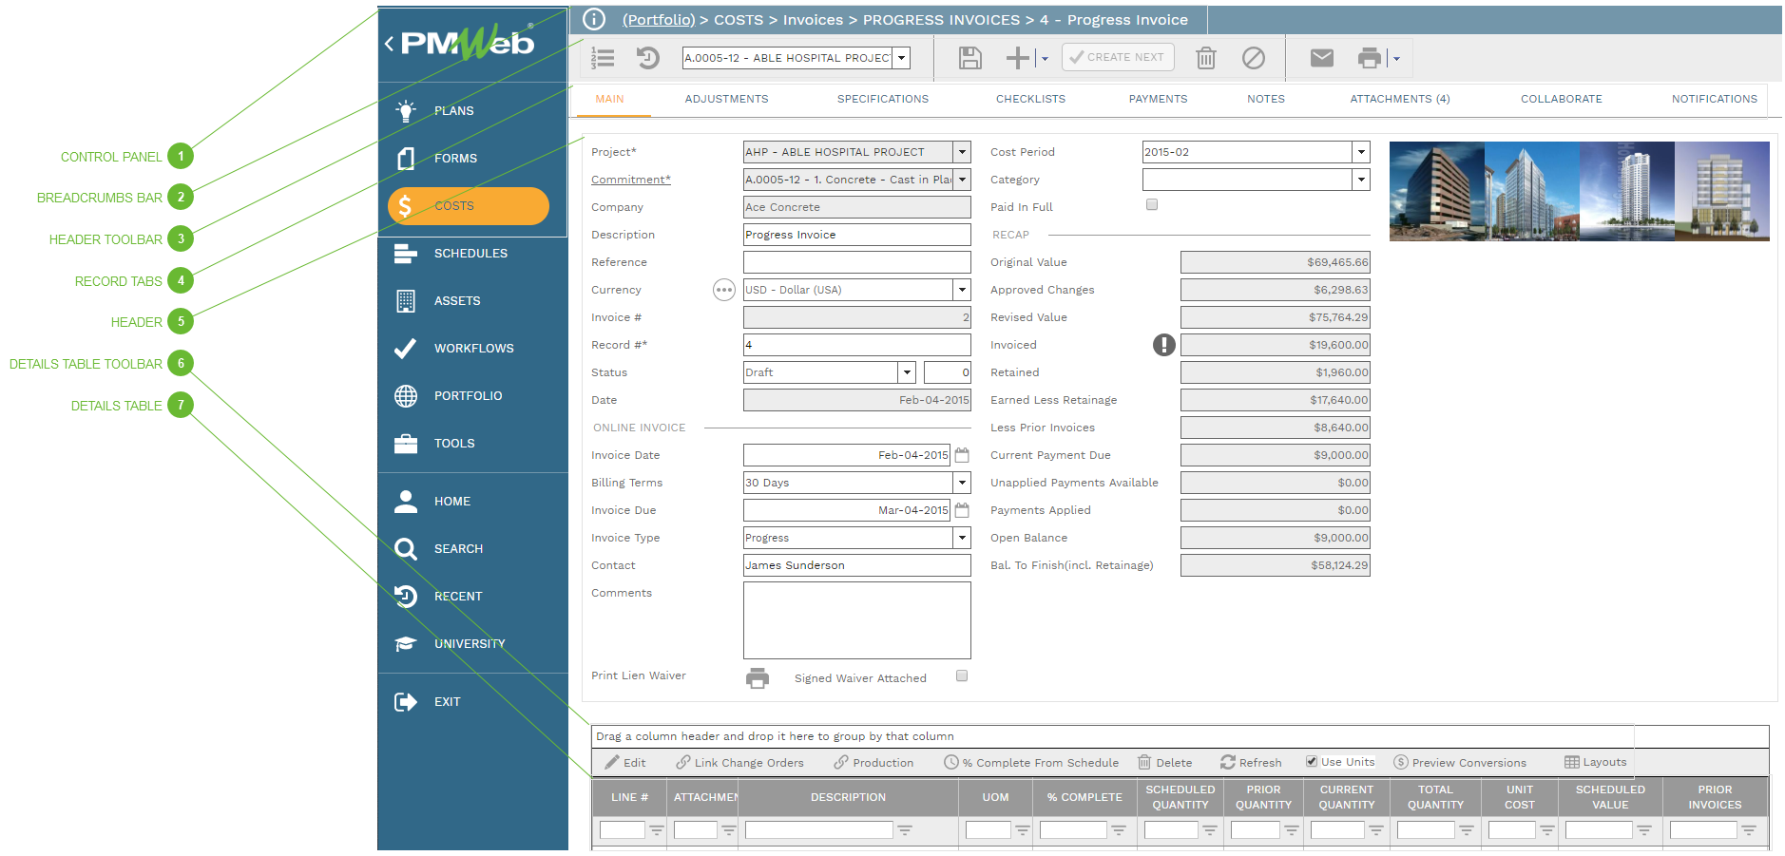Delete the record using the trash icon
The height and width of the screenshot is (856, 1785).
point(1205,57)
